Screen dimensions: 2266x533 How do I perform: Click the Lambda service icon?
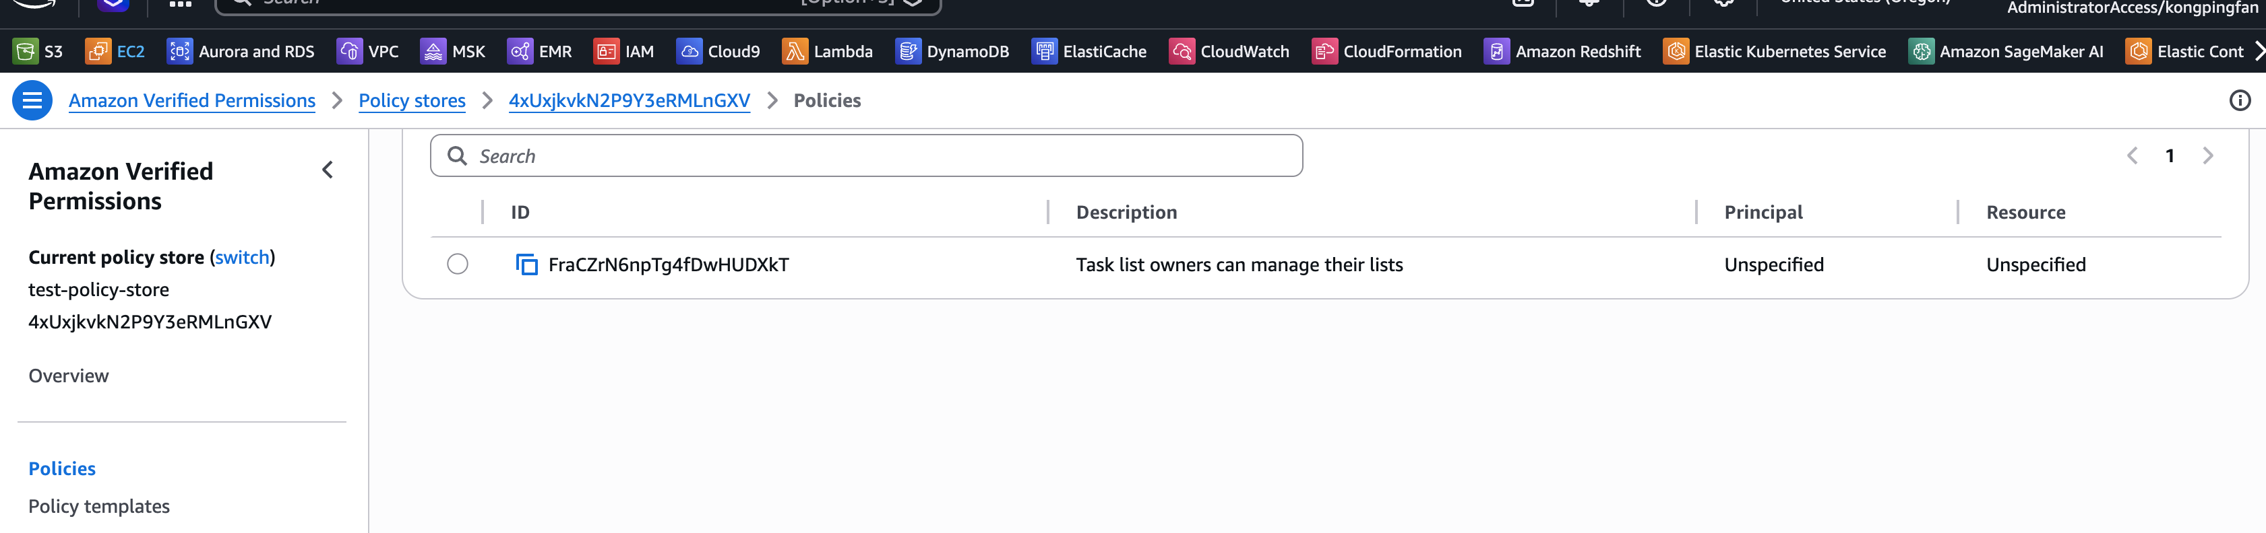(x=795, y=52)
